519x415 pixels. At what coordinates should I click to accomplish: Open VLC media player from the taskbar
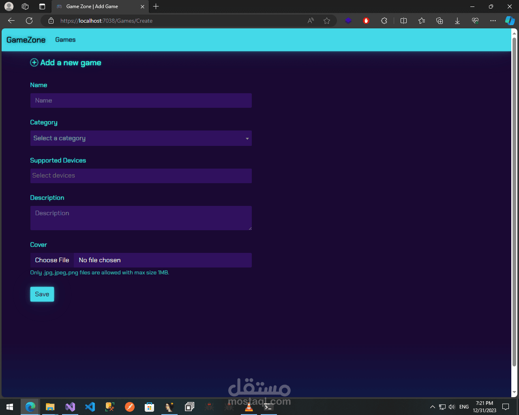(x=249, y=407)
